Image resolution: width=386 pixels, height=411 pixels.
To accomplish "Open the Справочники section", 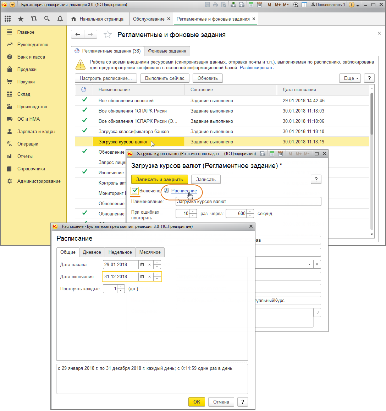I will (x=31, y=169).
